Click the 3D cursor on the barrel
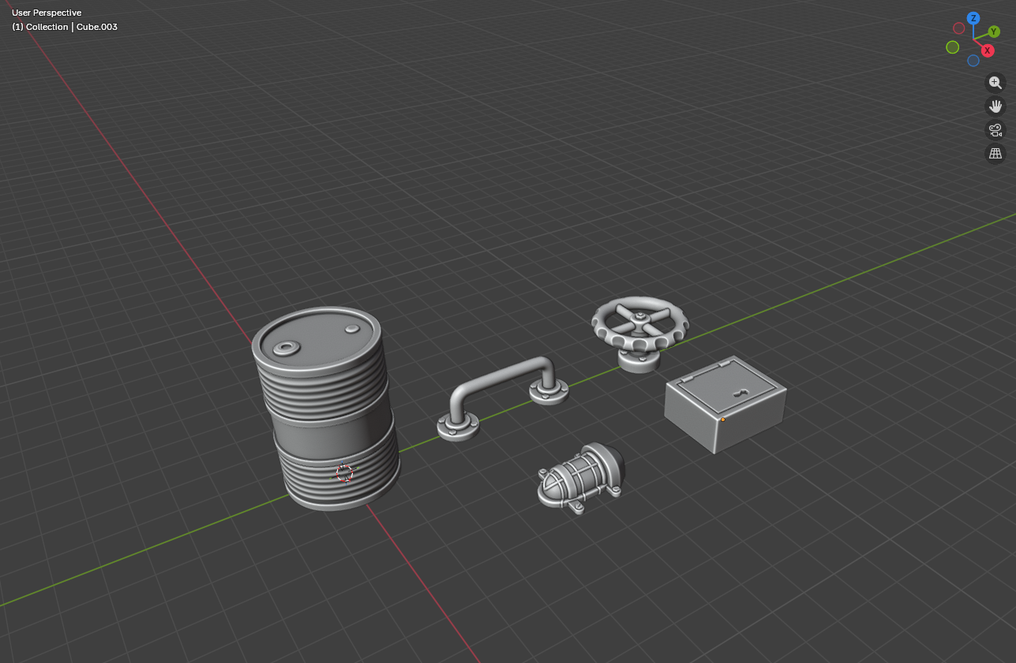 (x=344, y=472)
